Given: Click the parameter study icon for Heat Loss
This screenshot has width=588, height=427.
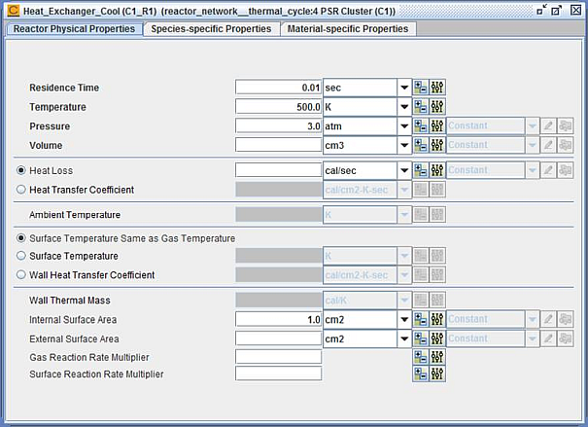Looking at the screenshot, I should pyautogui.click(x=421, y=171).
